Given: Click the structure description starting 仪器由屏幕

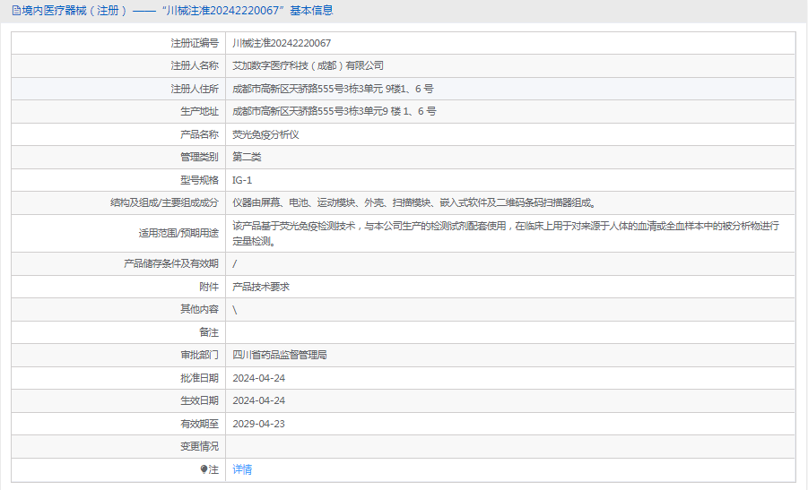Looking at the screenshot, I should 415,202.
